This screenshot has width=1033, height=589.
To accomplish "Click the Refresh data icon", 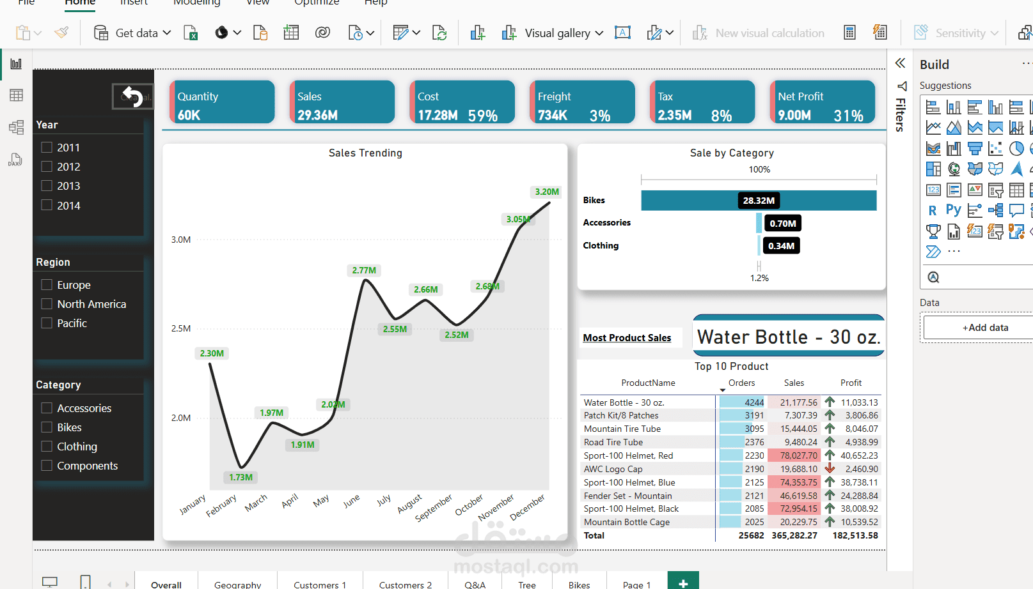I will [439, 33].
